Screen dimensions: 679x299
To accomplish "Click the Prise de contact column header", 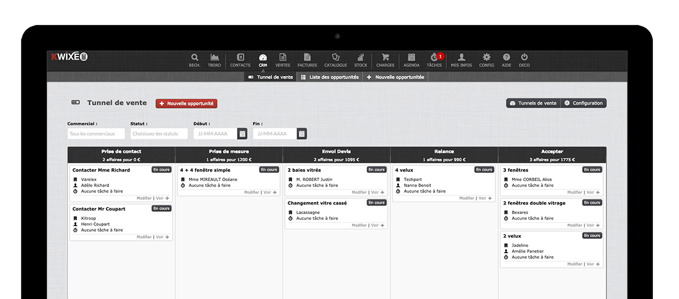I will (x=122, y=155).
